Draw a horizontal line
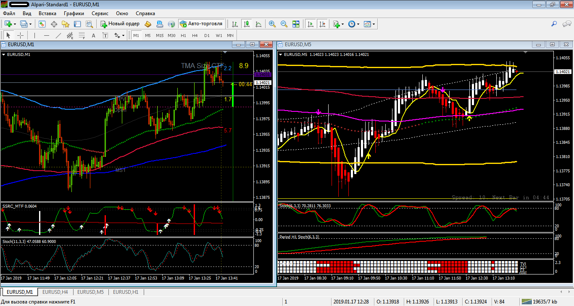574x306 pixels. point(47,35)
